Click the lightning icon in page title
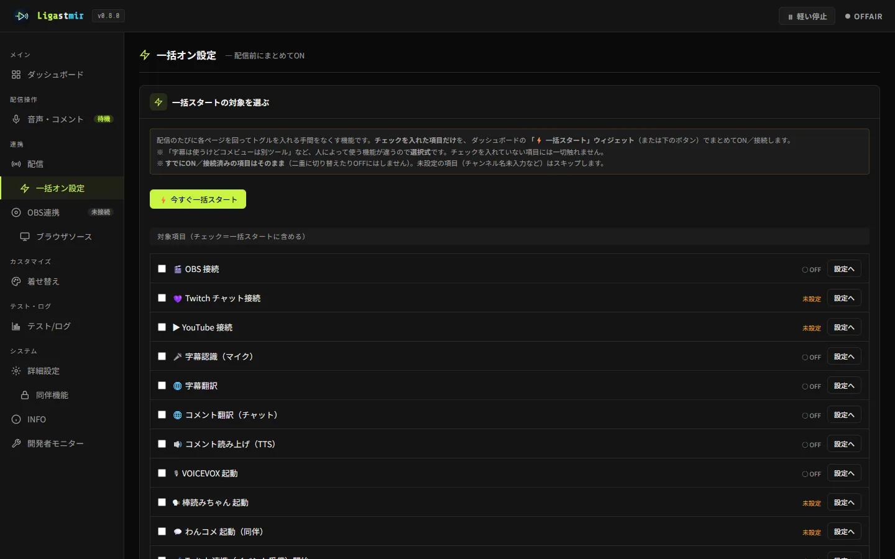Screen dimensions: 895x559 [x=145, y=55]
